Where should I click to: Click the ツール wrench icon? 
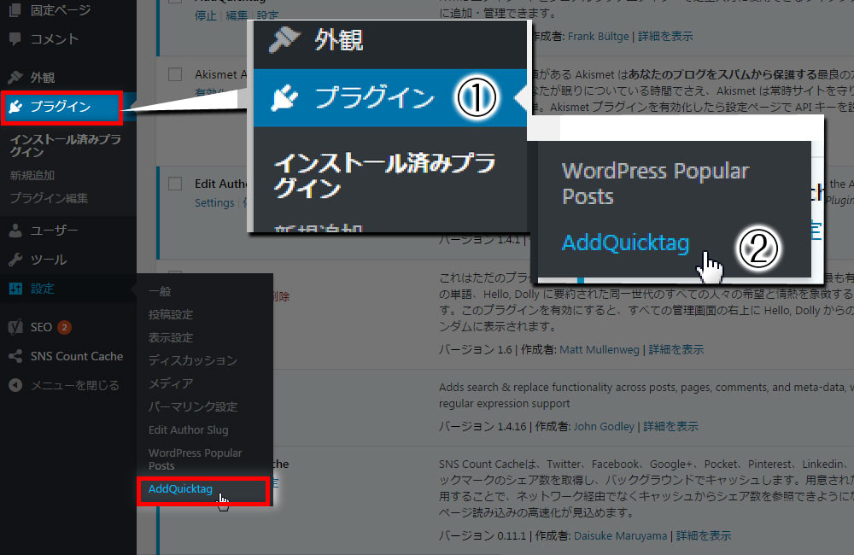15,260
